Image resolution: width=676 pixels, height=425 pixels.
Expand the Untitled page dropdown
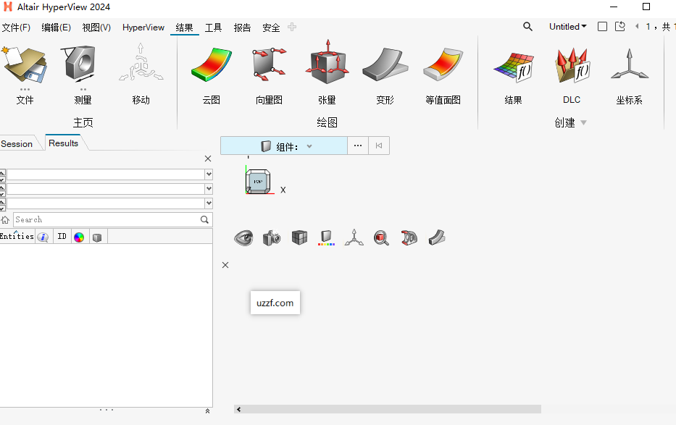coord(568,27)
